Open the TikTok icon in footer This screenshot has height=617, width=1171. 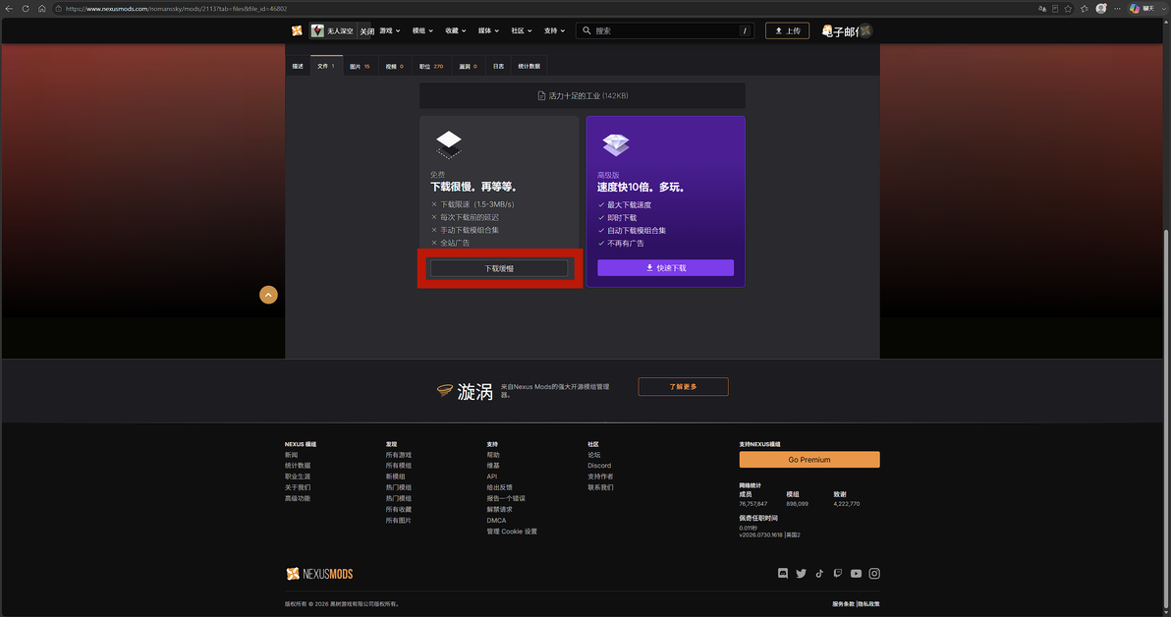click(819, 574)
